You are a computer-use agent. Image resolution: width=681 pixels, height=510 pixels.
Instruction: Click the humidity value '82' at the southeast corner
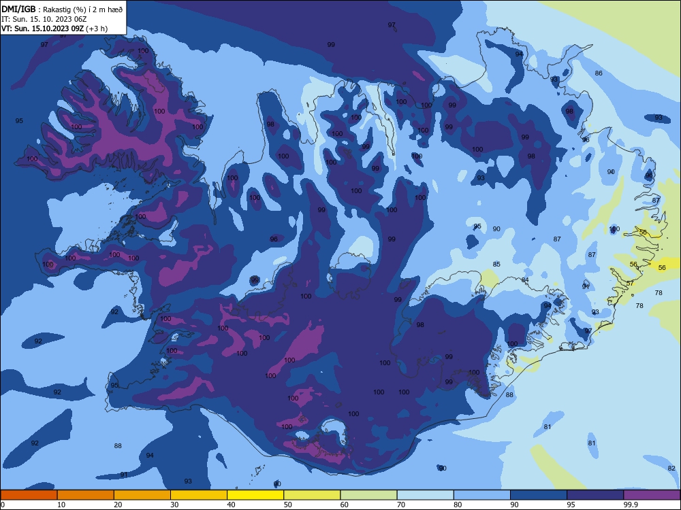pos(671,469)
